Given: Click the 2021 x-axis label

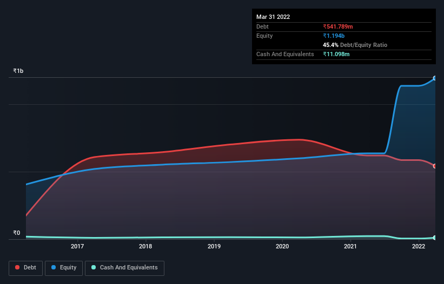Looking at the screenshot, I should coord(350,246).
